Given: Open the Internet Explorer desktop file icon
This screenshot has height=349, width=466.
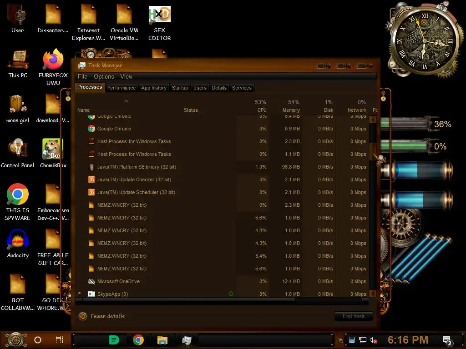Looking at the screenshot, I should click(x=89, y=22).
